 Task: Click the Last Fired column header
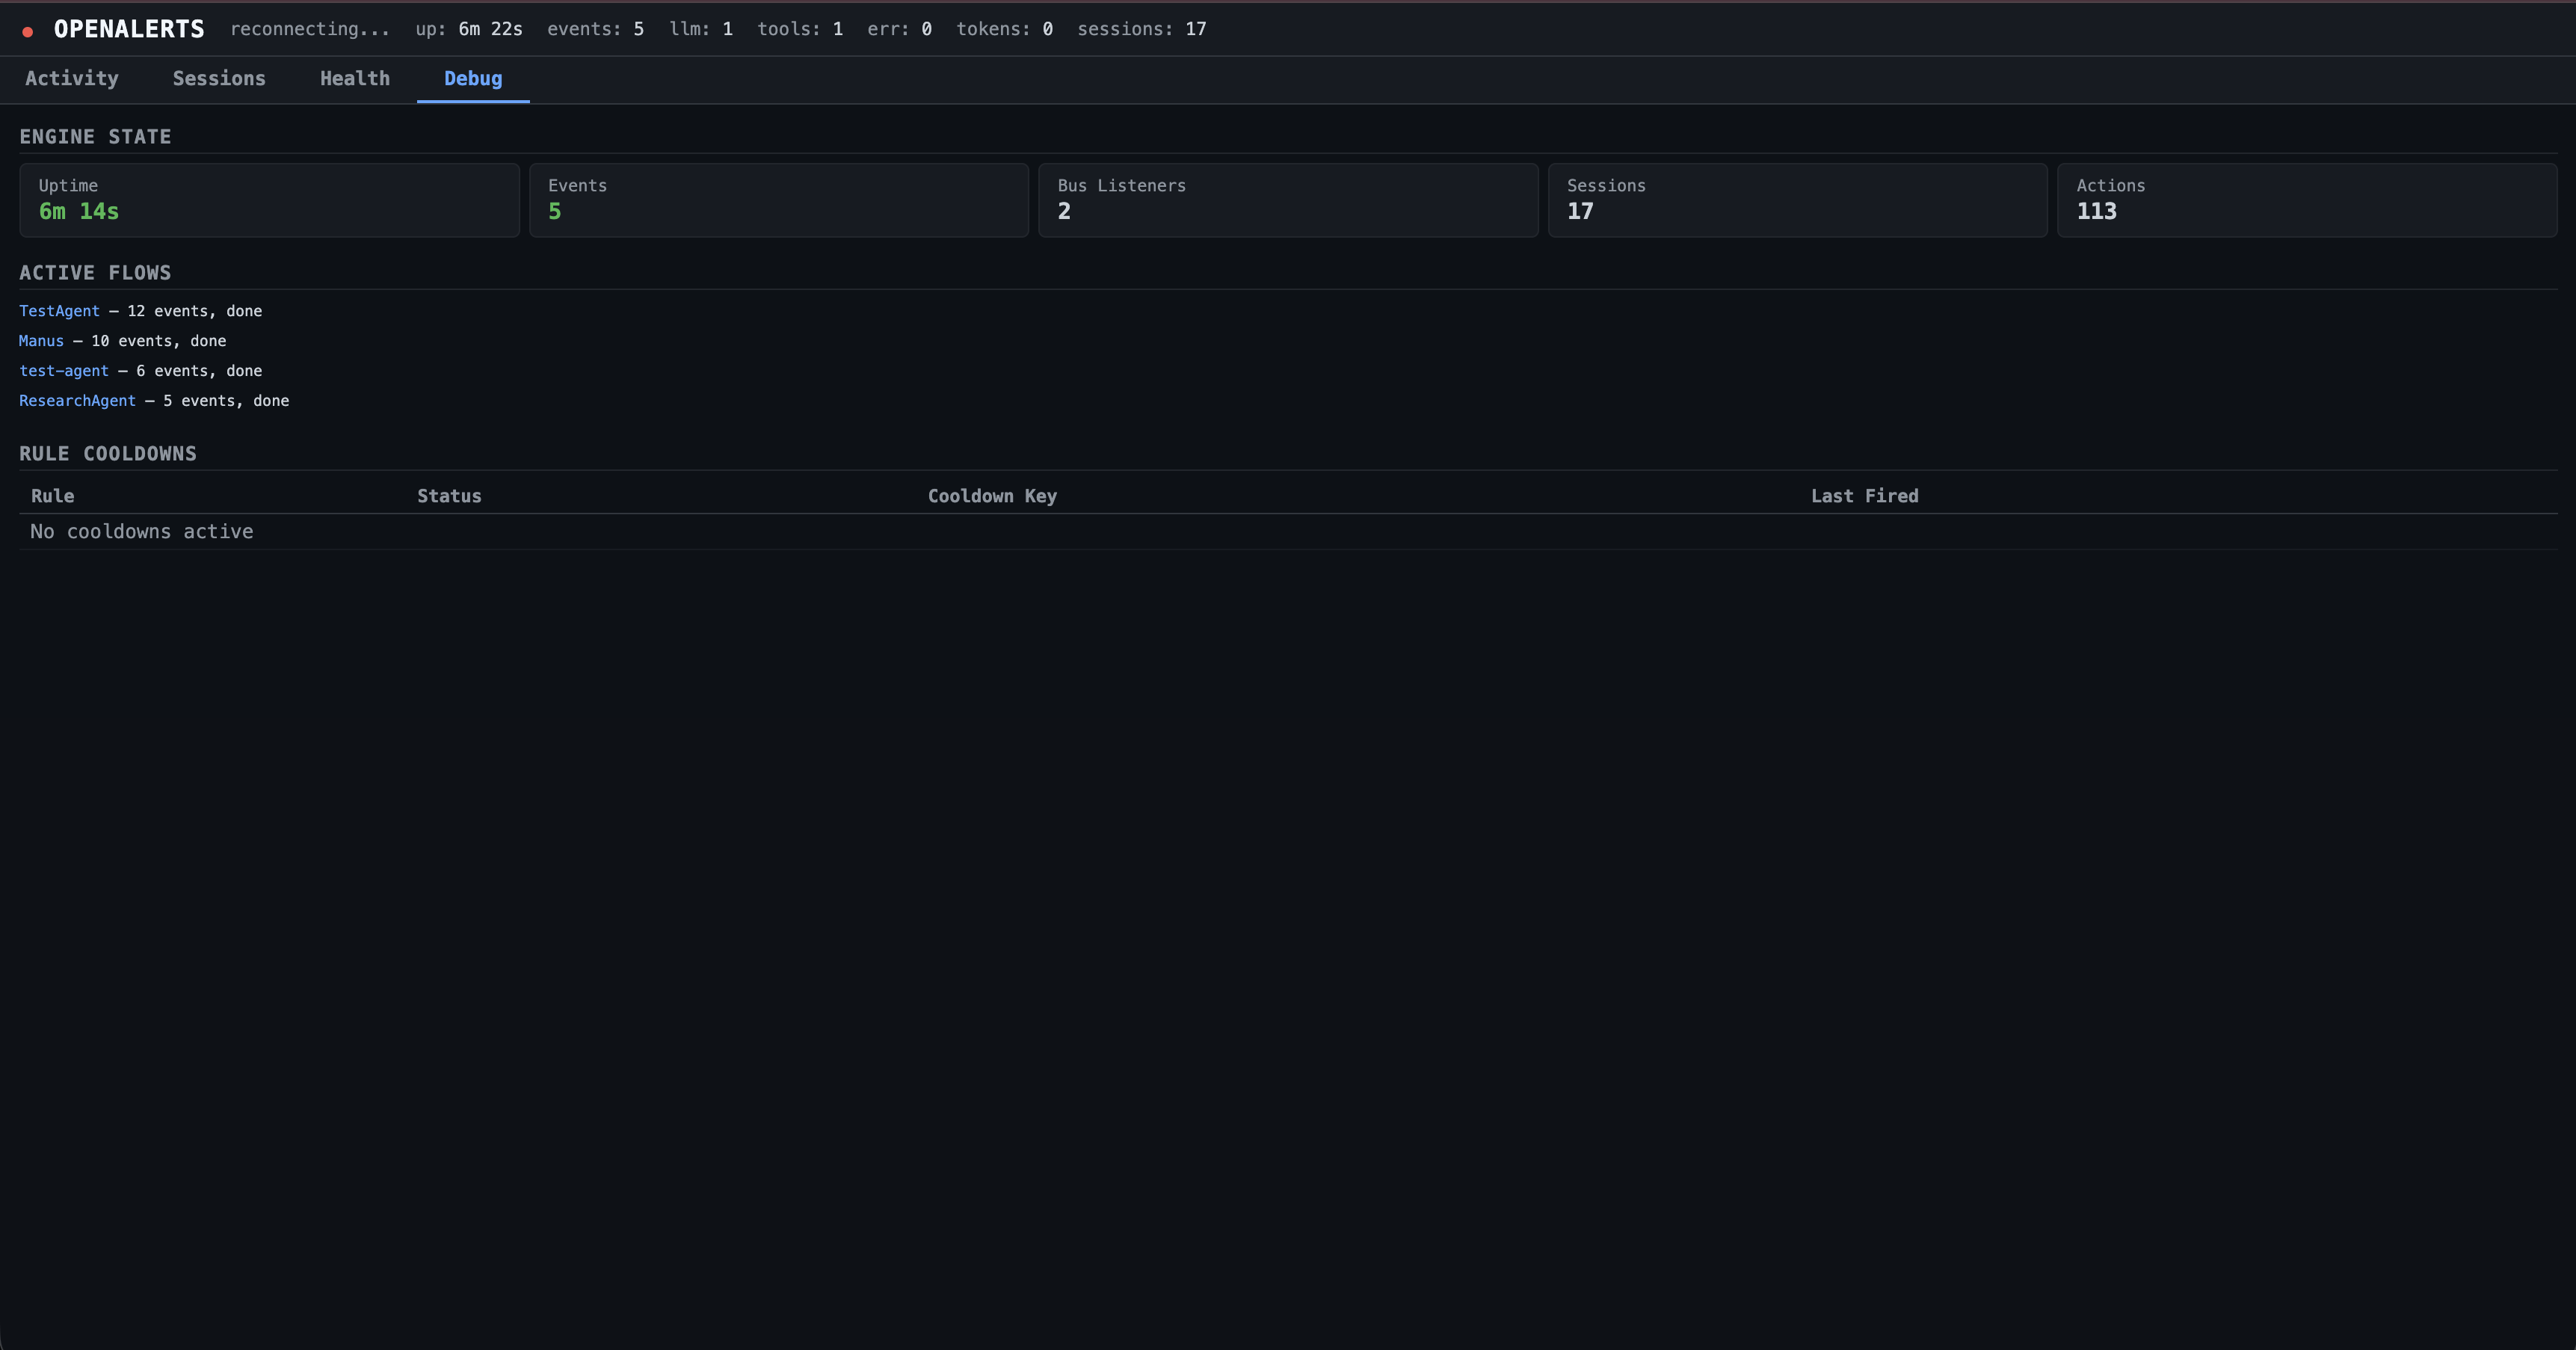coord(1864,495)
